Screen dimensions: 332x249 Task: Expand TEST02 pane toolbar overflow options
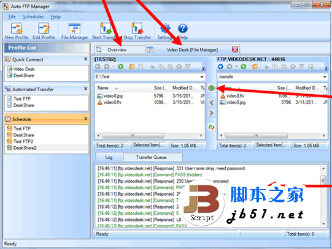click(204, 69)
